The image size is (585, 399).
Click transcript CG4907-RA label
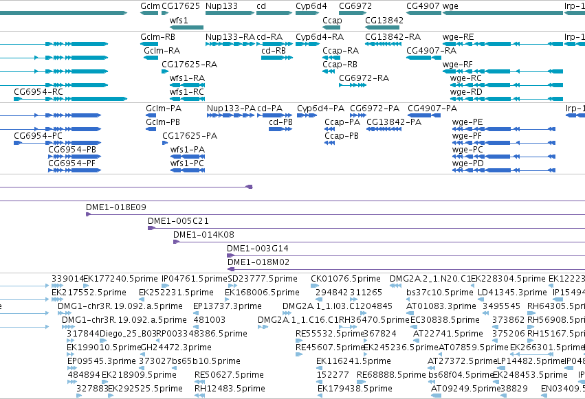431,50
